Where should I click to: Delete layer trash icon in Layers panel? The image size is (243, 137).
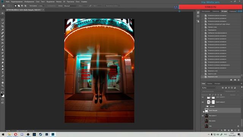[239, 130]
